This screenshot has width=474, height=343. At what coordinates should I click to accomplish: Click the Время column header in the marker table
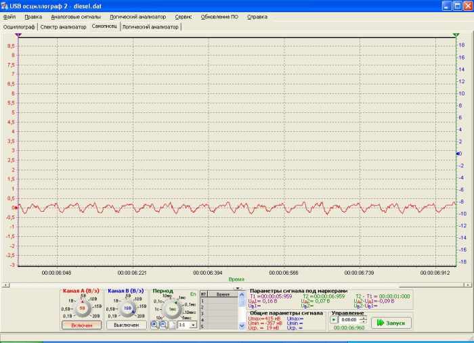point(223,294)
